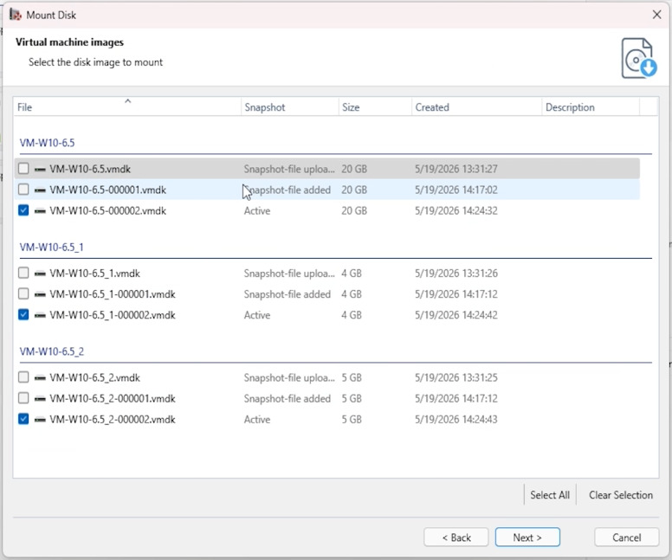This screenshot has height=560, width=672.
Task: Click 4 GB size of VM-W10-6.5_1.vmdk
Action: coord(352,274)
